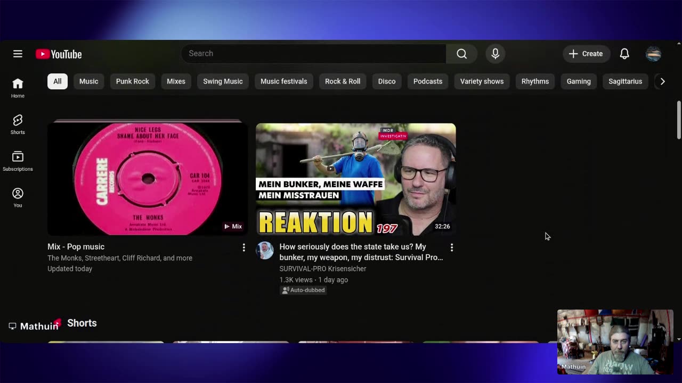682x383 pixels.
Task: Click the Mathuin webcam overlay
Action: [615, 342]
